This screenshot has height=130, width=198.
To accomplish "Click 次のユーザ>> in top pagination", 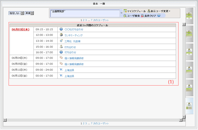I will (x=101, y=20).
